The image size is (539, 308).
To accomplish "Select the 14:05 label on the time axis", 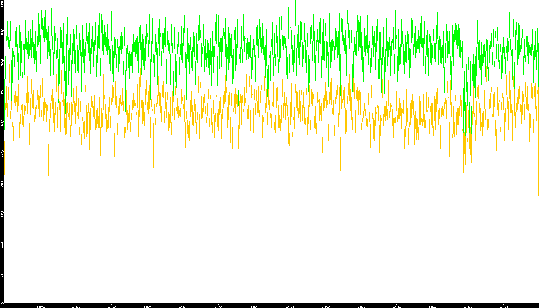I will [183, 306].
